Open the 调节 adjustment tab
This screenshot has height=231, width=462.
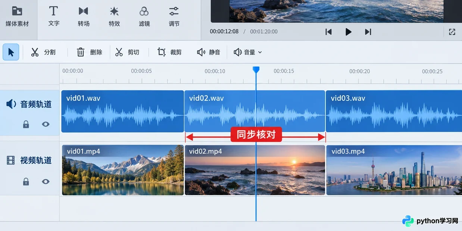pos(174,17)
